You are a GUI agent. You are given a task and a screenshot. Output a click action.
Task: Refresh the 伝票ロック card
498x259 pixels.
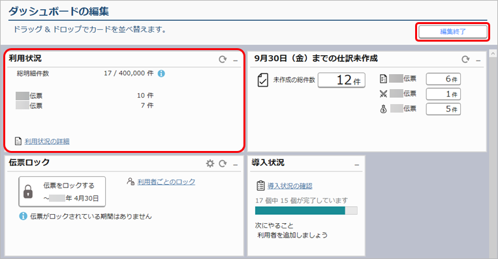click(223, 163)
